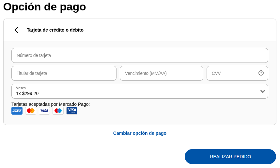Click the empty card panel area below logos
Image resolution: width=280 pixels, height=168 pixels.
pyautogui.click(x=163, y=119)
